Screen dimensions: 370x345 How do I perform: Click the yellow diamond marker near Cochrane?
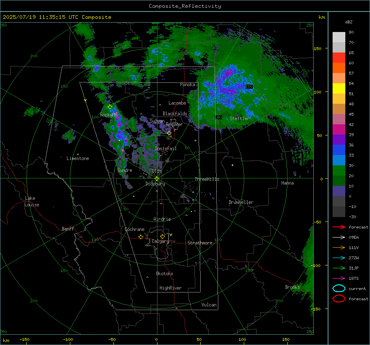point(141,237)
